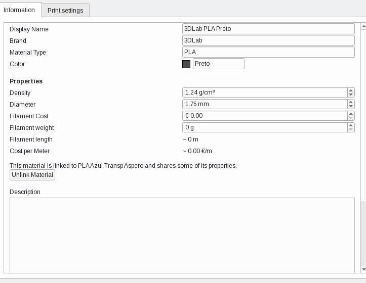
Task: Click the '~ 0 m' filament length value
Action: click(190, 139)
